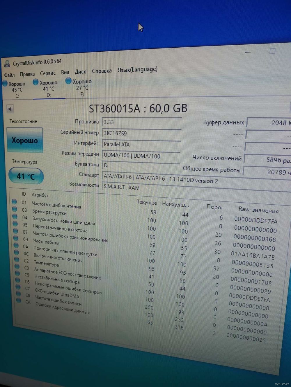Click the Текущее column header
Image resolution: width=291 pixels, height=387 pixels.
tap(147, 202)
